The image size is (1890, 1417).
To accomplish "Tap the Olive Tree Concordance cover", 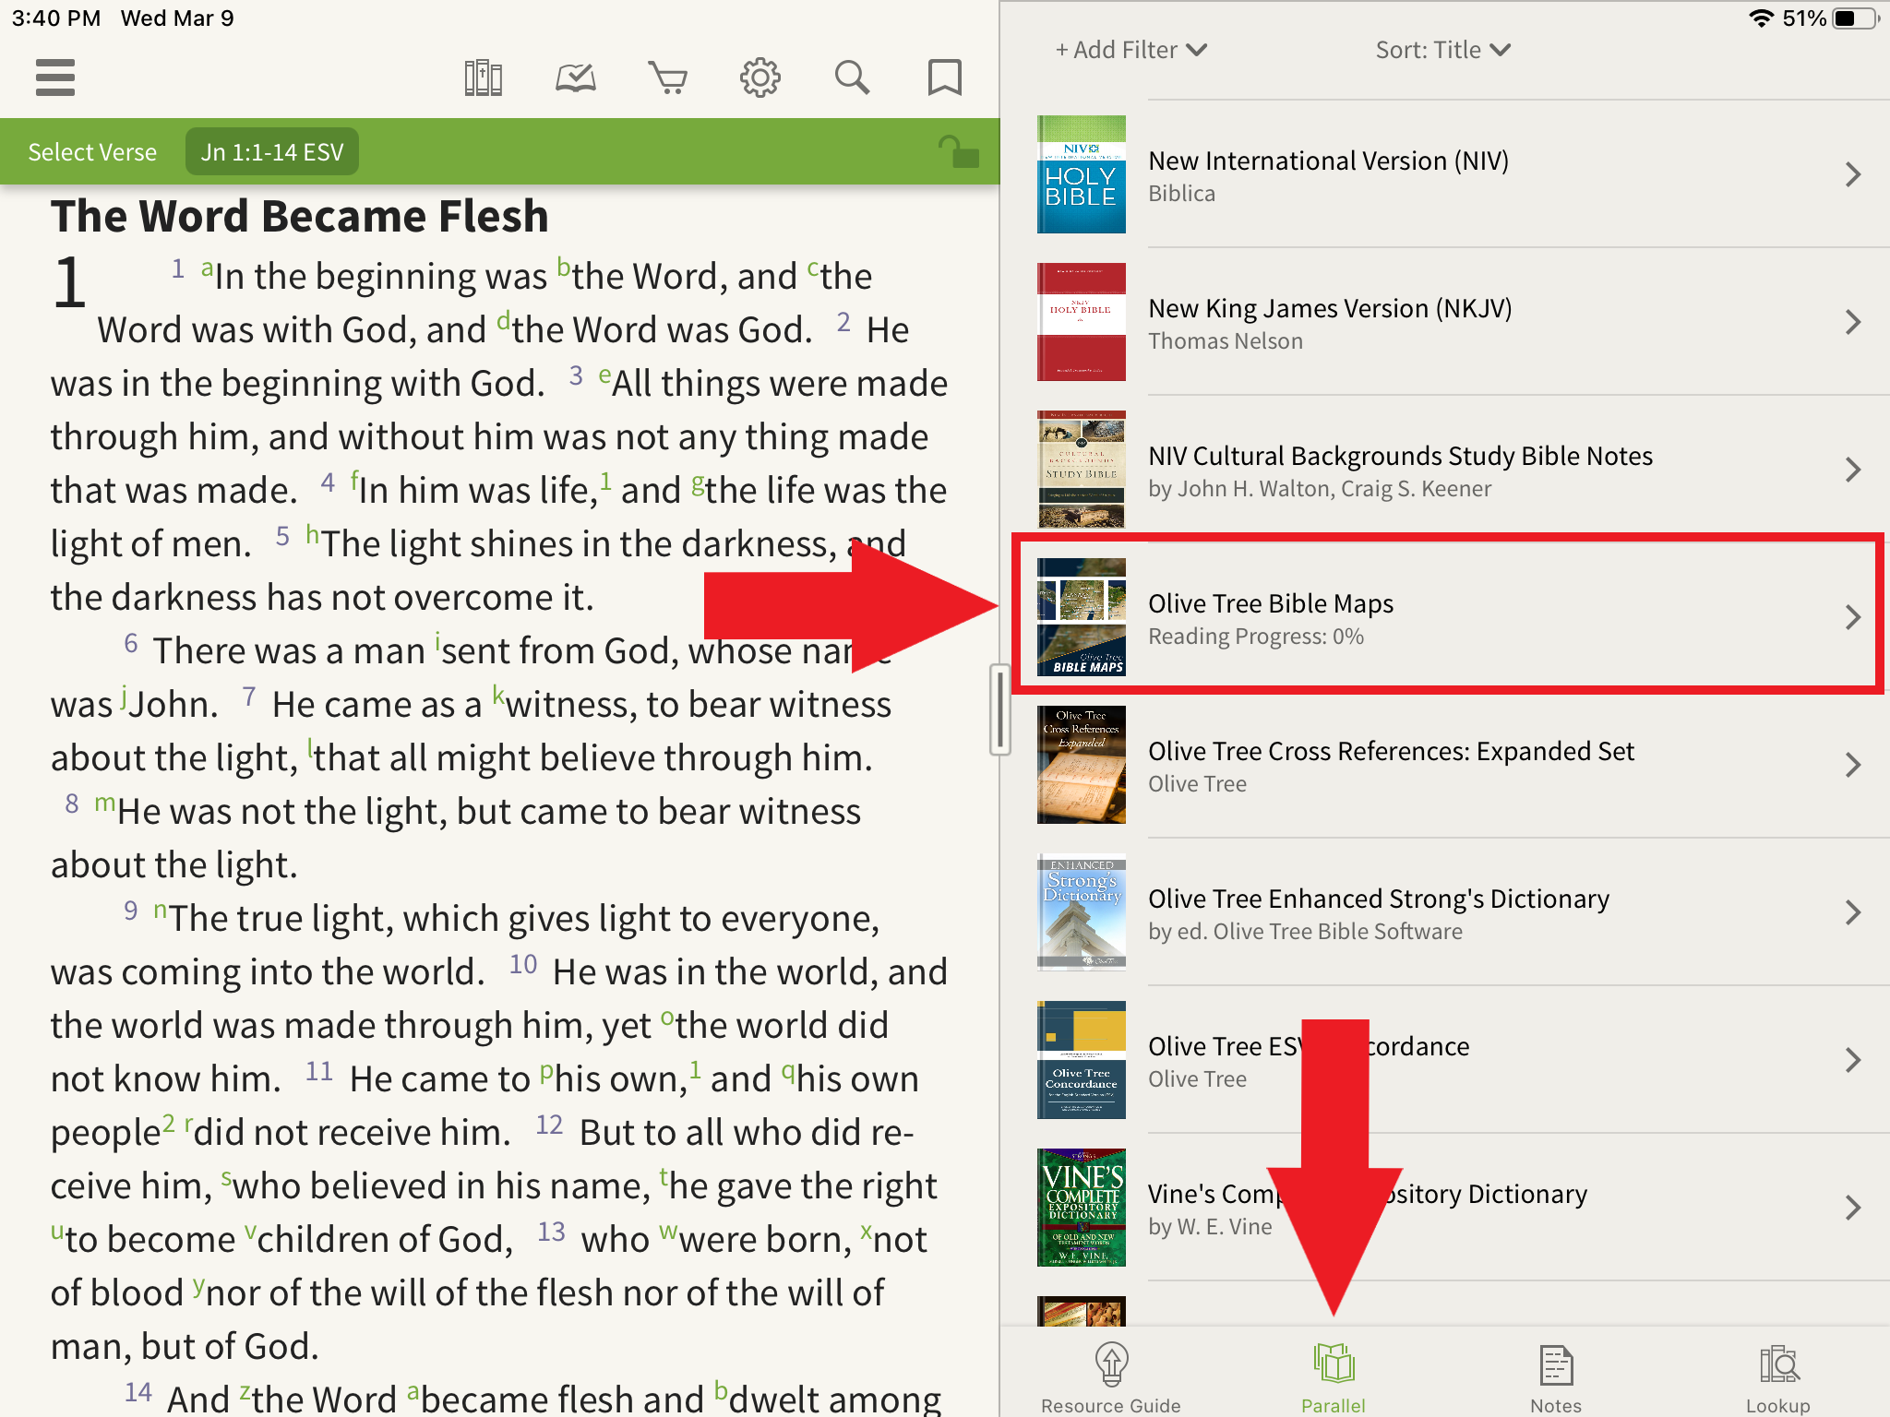I will tap(1081, 1060).
